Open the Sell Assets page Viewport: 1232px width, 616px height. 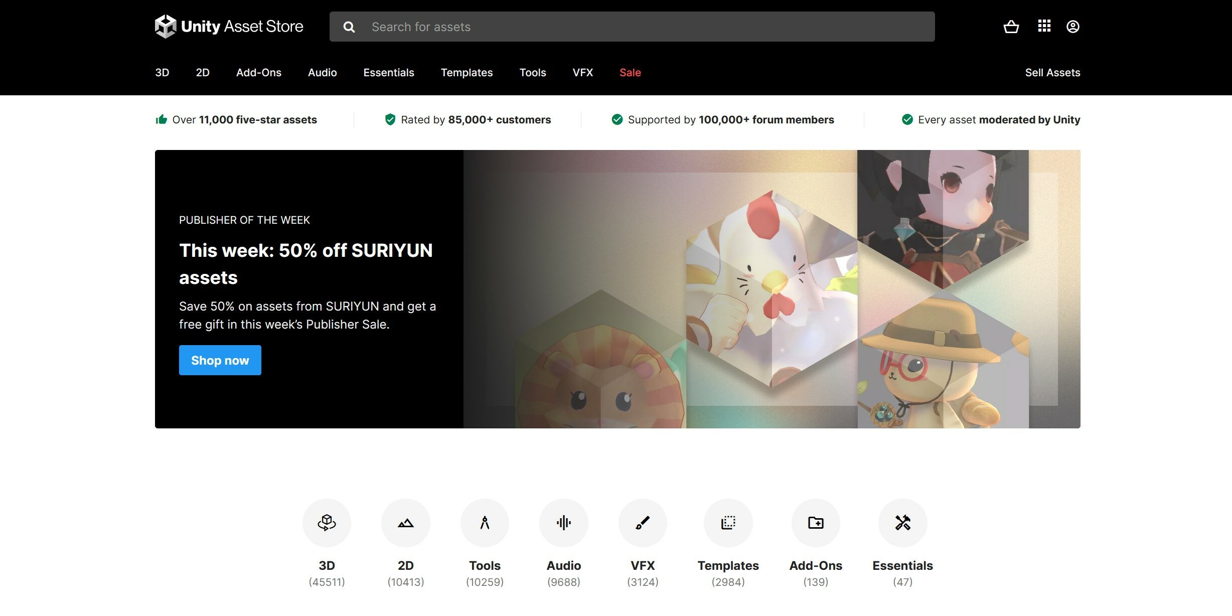[x=1053, y=72]
